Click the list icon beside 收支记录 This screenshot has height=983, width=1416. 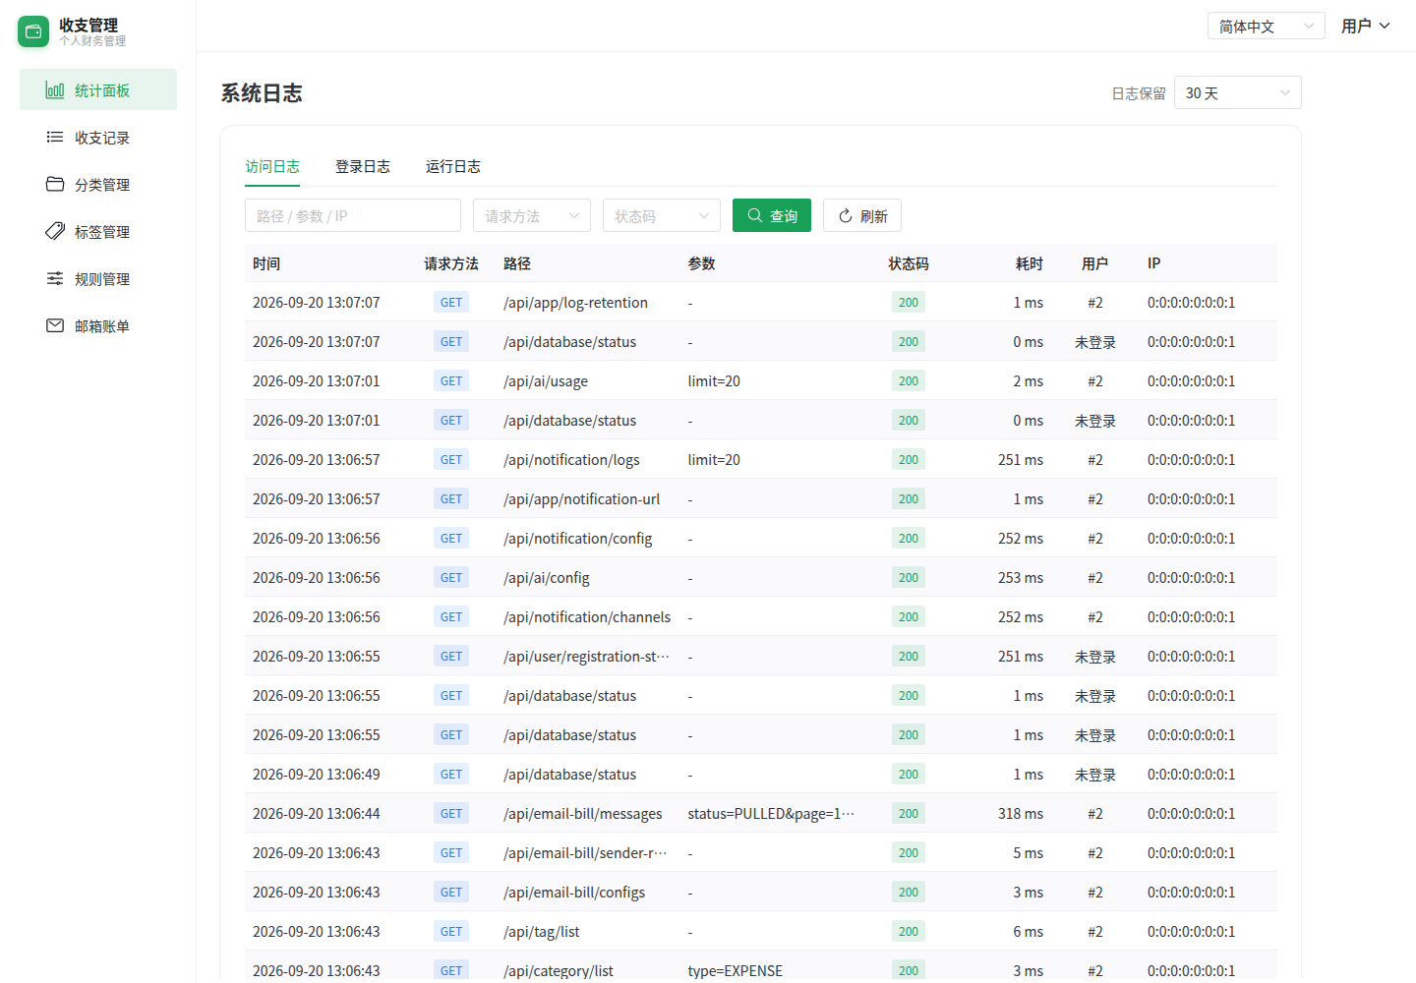55,138
